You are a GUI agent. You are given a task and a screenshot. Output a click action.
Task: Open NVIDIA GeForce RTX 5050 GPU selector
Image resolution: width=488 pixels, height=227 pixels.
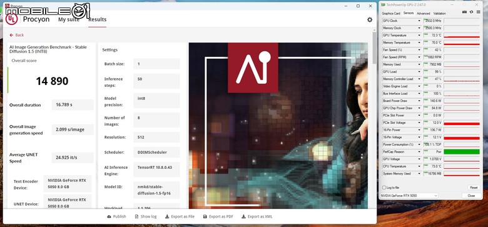coord(409,196)
